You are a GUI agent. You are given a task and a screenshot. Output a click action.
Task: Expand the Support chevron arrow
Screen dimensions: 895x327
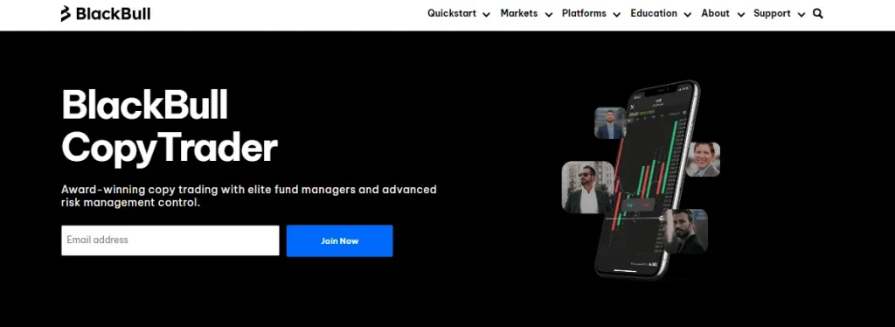(x=801, y=15)
